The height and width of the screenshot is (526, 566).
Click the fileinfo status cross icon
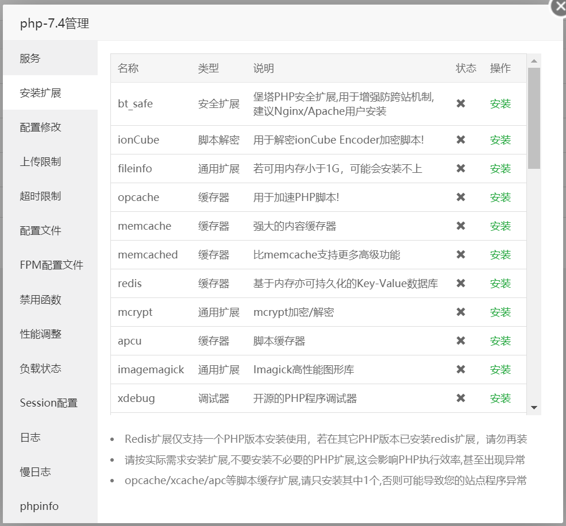click(x=461, y=168)
